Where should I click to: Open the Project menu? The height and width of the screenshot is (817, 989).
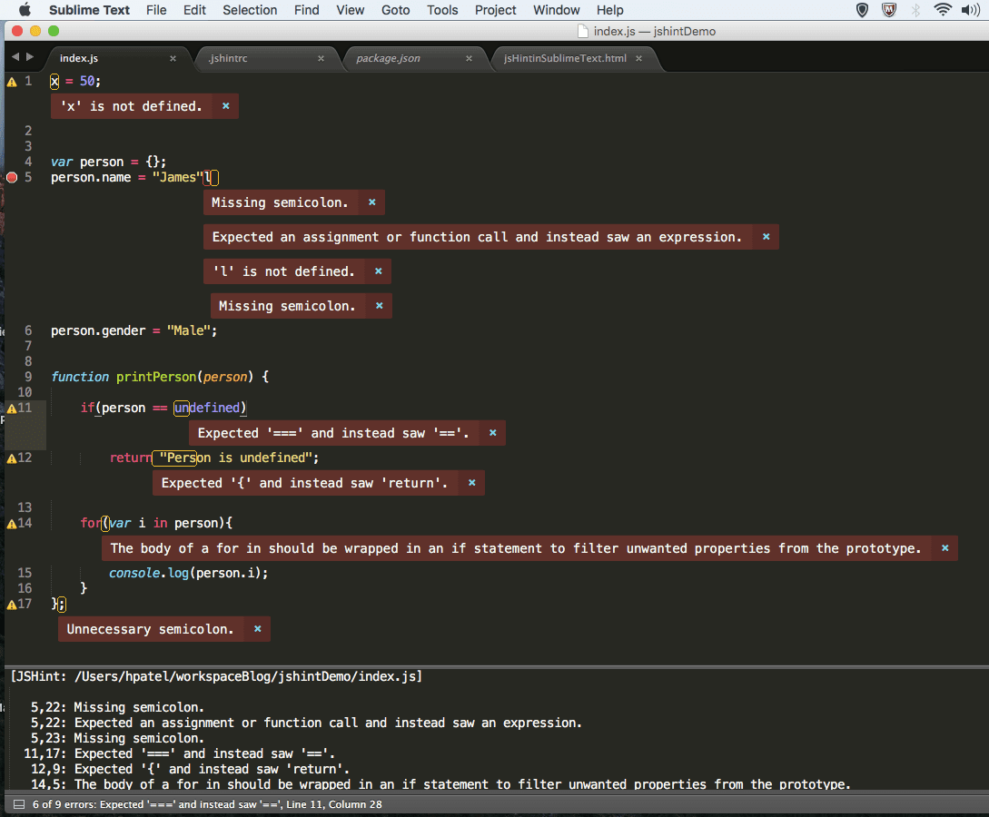[495, 10]
